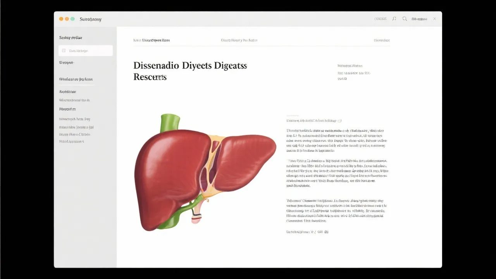The height and width of the screenshot is (279, 496).
Task: Click the orange dot in the title bar
Action: coord(67,19)
